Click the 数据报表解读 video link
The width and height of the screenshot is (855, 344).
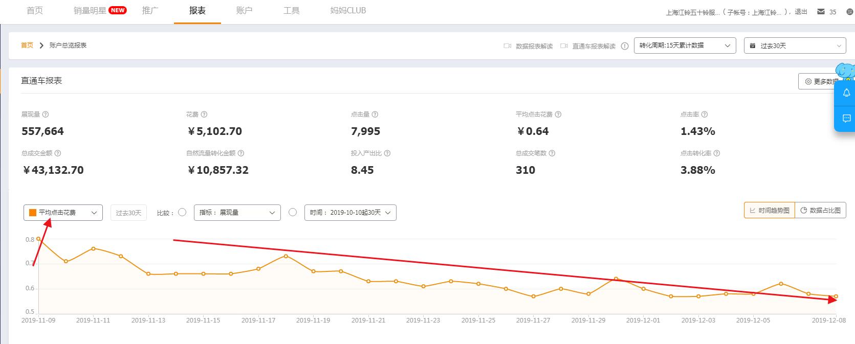(534, 46)
